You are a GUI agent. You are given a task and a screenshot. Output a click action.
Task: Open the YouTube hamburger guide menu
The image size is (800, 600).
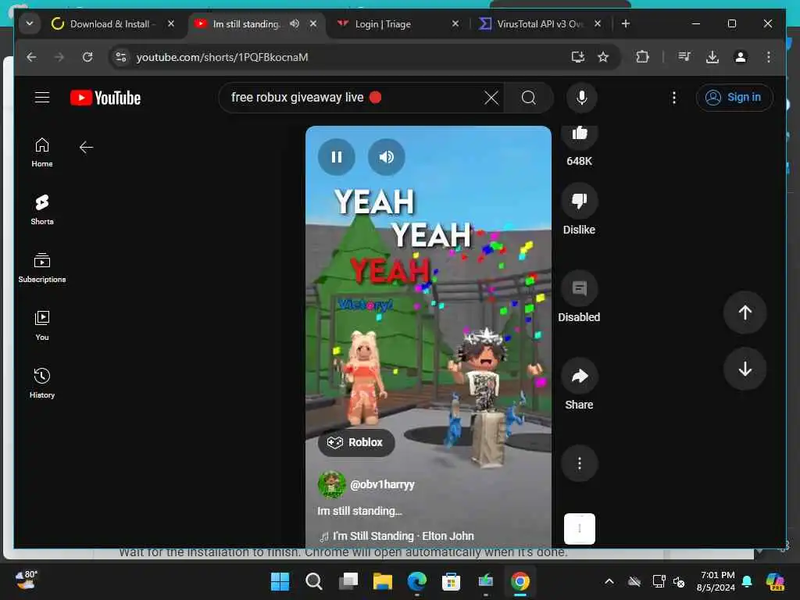(42, 98)
